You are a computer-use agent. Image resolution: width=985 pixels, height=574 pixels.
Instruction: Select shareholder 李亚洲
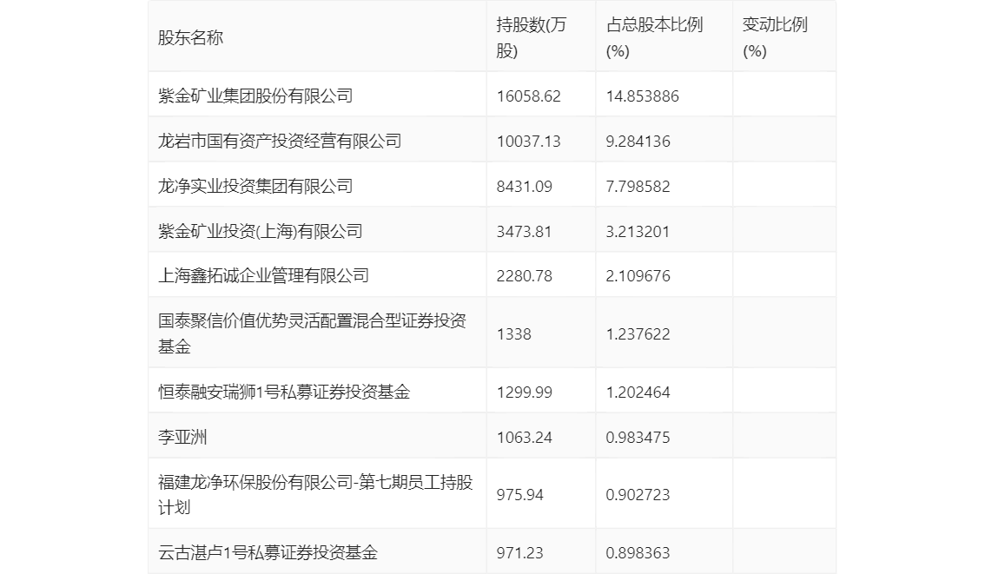coord(182,438)
